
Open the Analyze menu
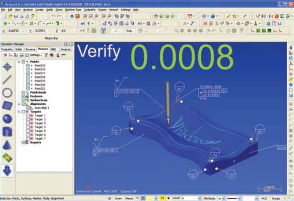click(28, 10)
